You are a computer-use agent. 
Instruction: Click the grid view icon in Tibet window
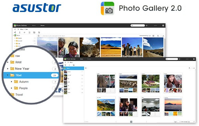[x=154, y=36]
